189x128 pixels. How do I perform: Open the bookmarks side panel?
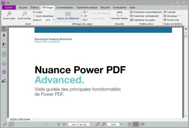[4, 45]
